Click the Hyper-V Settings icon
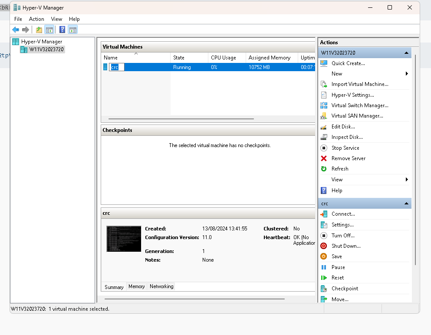 (x=324, y=95)
